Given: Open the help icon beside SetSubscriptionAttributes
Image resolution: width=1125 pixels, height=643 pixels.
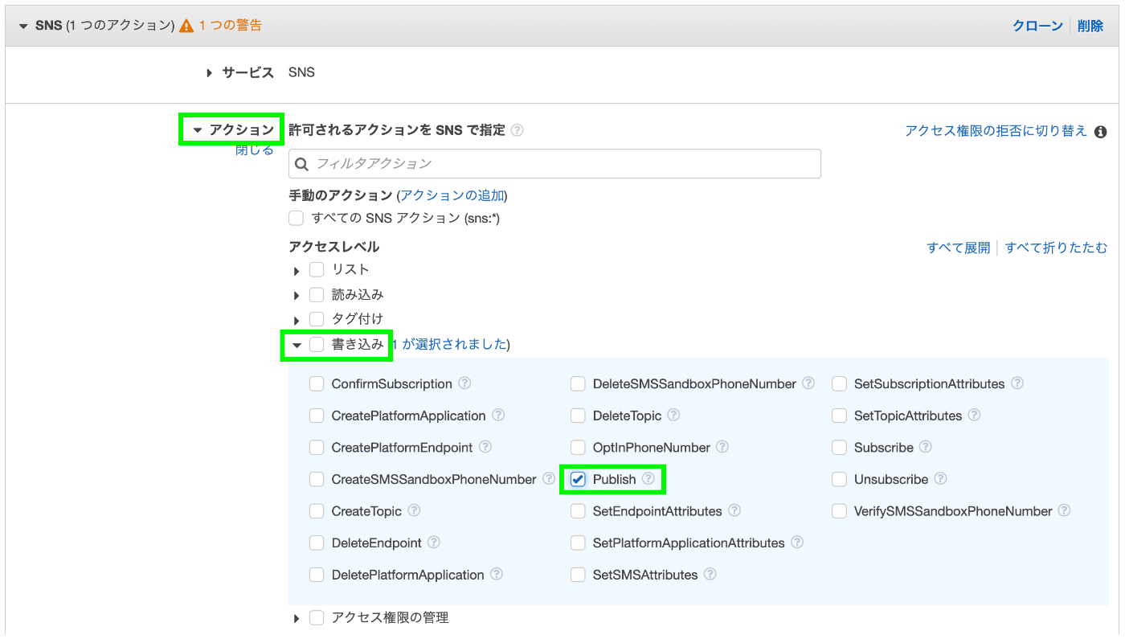Looking at the screenshot, I should (x=1017, y=383).
